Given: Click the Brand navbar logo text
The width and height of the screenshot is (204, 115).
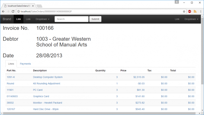Looking at the screenshot, I should [x=7, y=19].
